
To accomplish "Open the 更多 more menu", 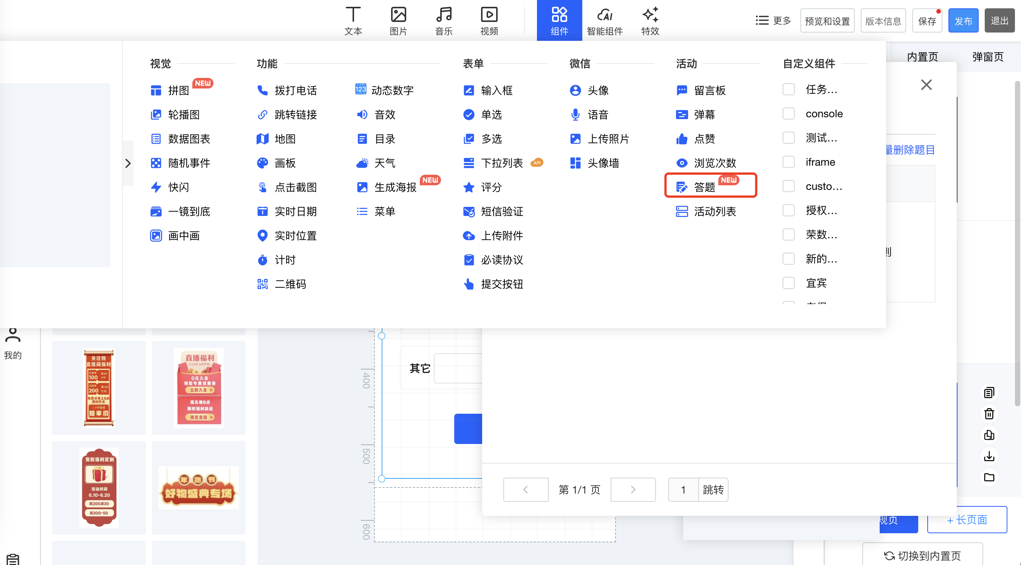I will (773, 20).
